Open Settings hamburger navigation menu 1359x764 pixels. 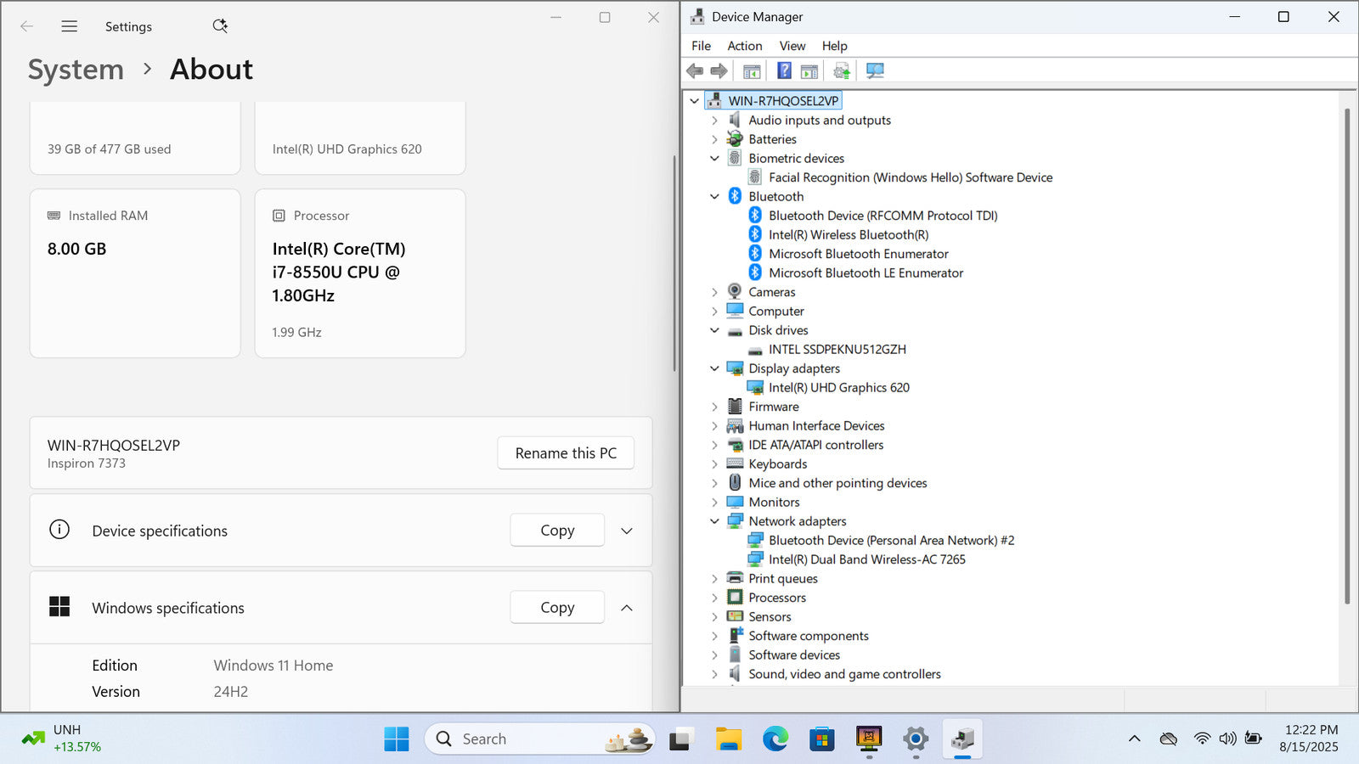point(70,26)
